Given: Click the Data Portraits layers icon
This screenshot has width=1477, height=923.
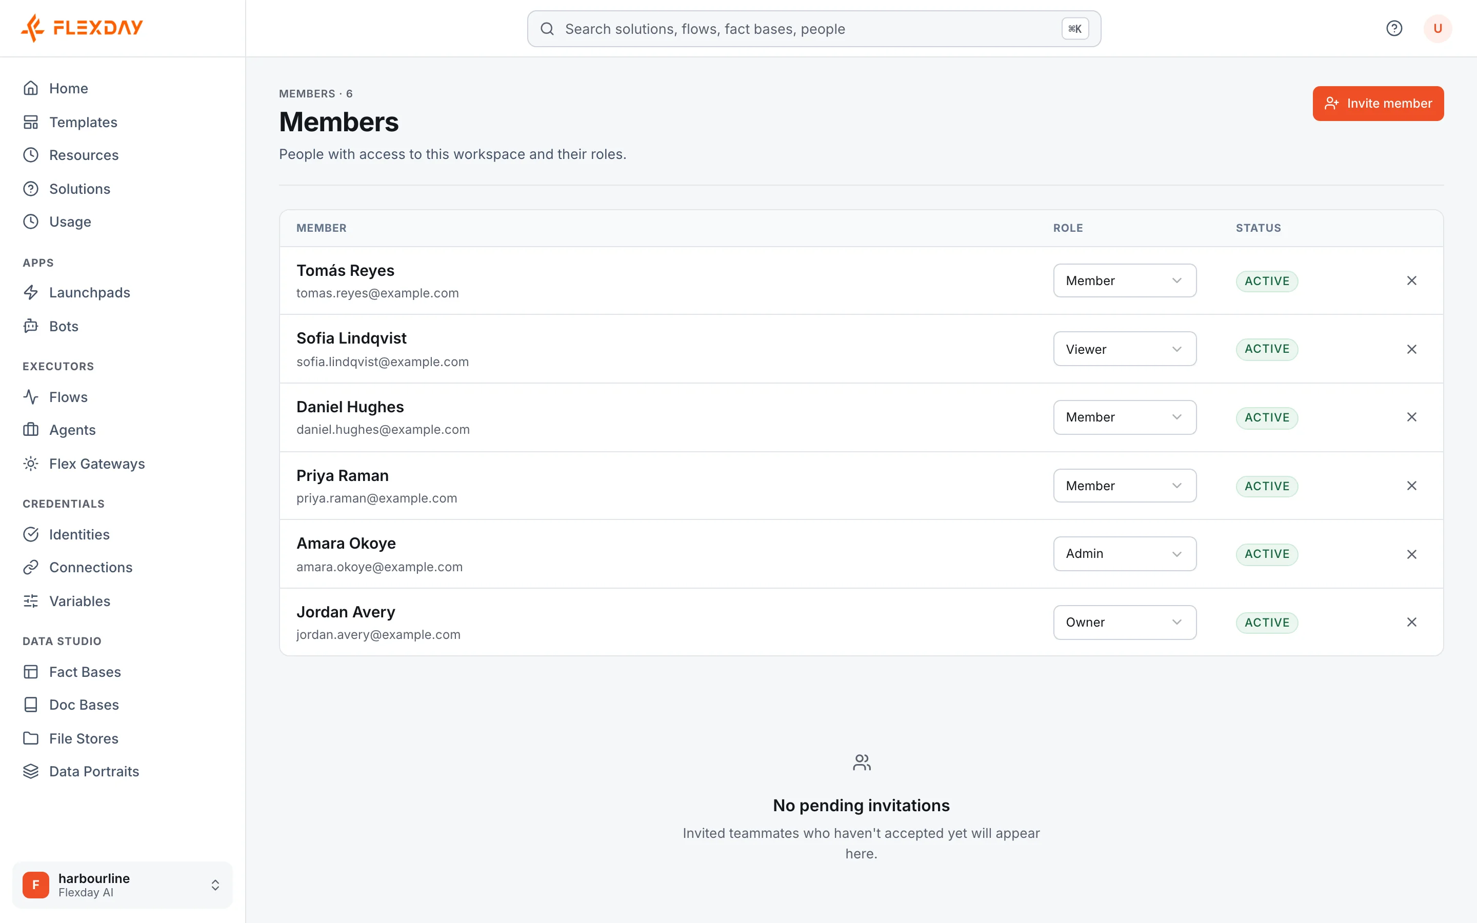Looking at the screenshot, I should coord(31,772).
